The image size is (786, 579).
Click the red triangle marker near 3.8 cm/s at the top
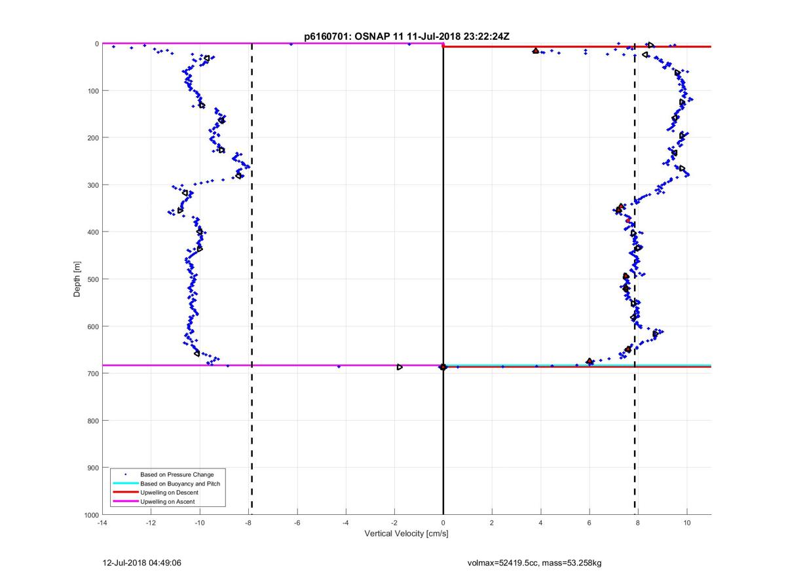point(536,50)
